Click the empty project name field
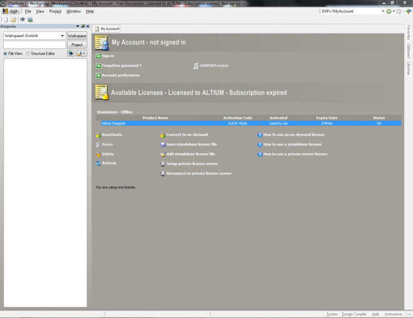Viewport: 413px width, 318px height. [x=35, y=45]
